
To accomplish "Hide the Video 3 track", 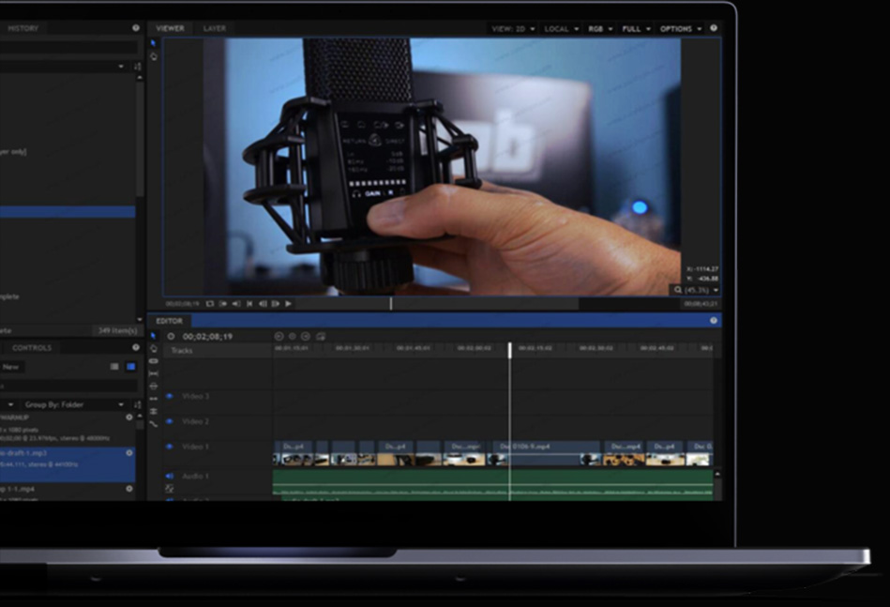I will (170, 397).
